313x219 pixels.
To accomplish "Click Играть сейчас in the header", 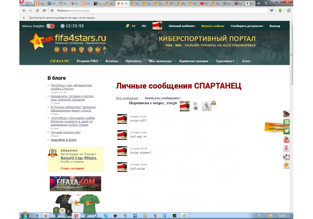I will pos(213,26).
